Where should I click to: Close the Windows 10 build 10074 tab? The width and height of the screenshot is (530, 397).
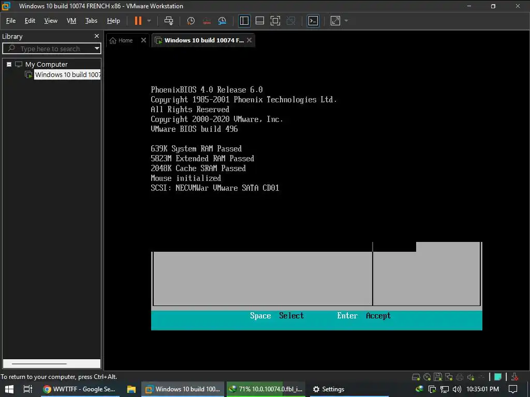coord(249,40)
